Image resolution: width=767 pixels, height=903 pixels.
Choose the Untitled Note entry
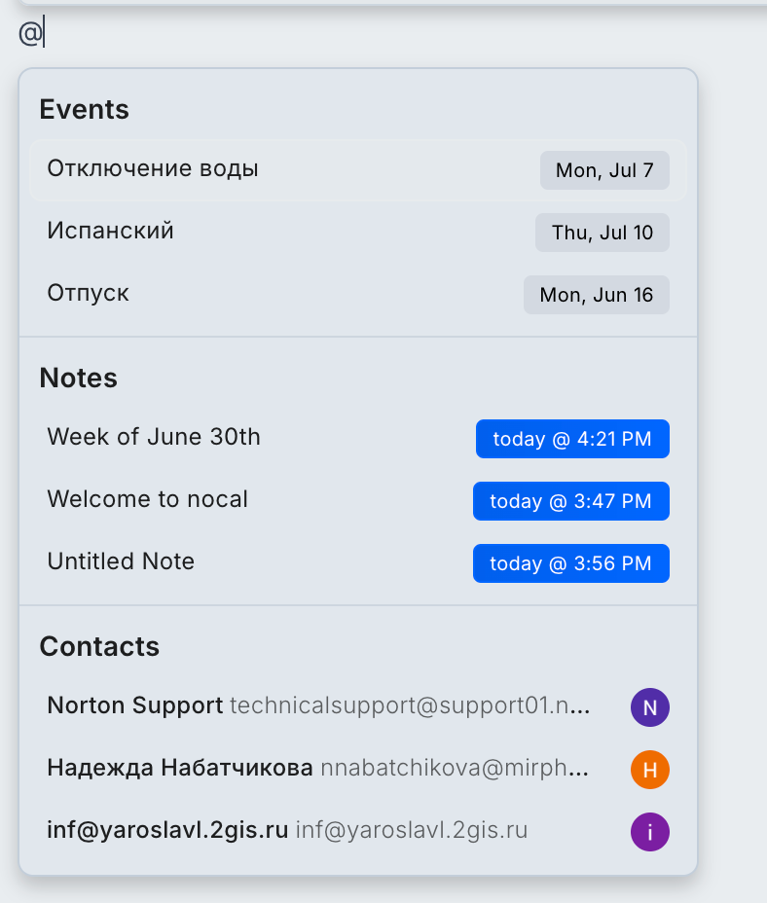[358, 562]
